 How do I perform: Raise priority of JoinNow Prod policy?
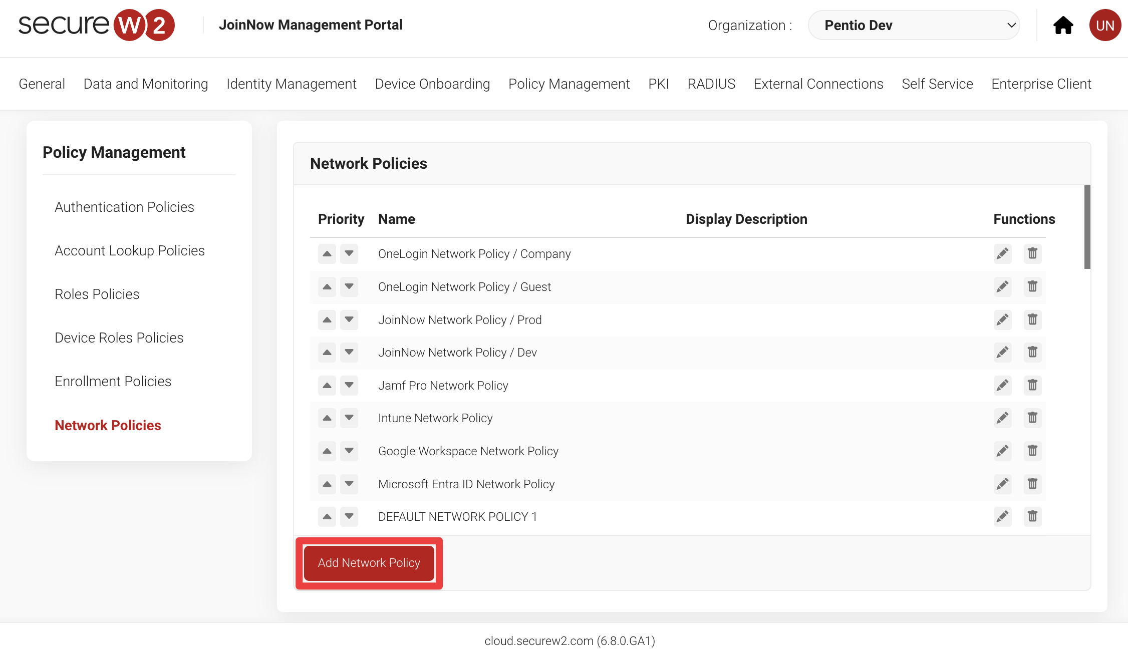tap(327, 320)
